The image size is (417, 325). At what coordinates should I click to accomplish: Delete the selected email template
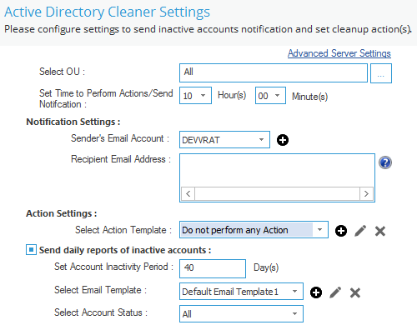pos(355,292)
